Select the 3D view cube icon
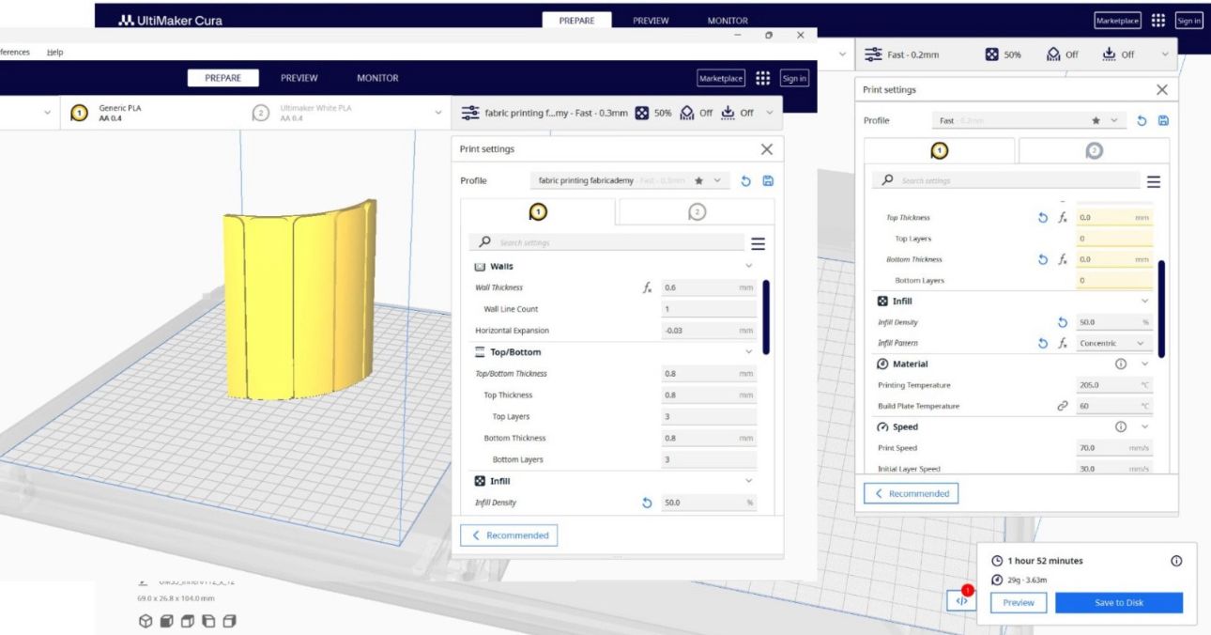This screenshot has height=635, width=1211. pos(145,621)
